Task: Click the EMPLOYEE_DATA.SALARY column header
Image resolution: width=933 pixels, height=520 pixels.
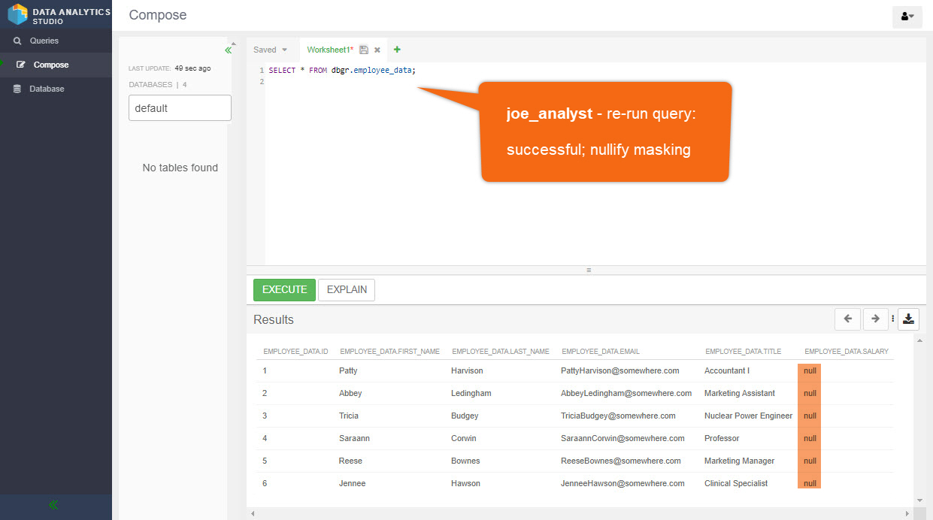Action: 846,352
